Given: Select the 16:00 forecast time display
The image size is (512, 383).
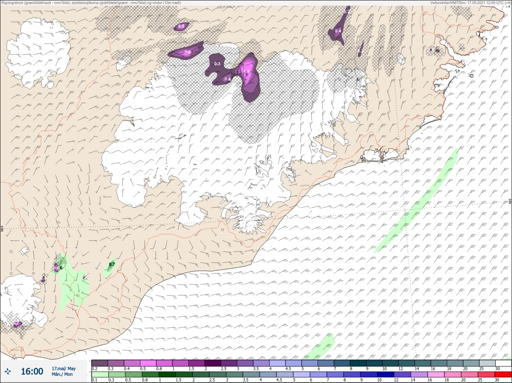Looking at the screenshot, I should (x=32, y=371).
